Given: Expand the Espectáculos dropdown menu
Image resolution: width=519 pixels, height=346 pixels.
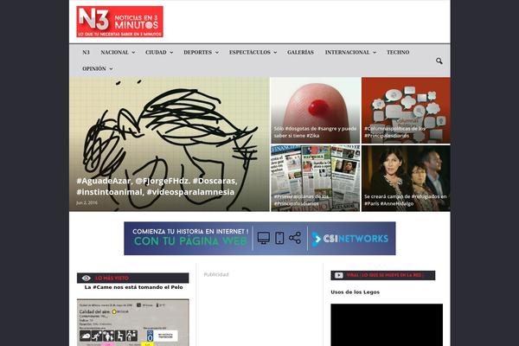Looking at the screenshot, I should point(253,52).
